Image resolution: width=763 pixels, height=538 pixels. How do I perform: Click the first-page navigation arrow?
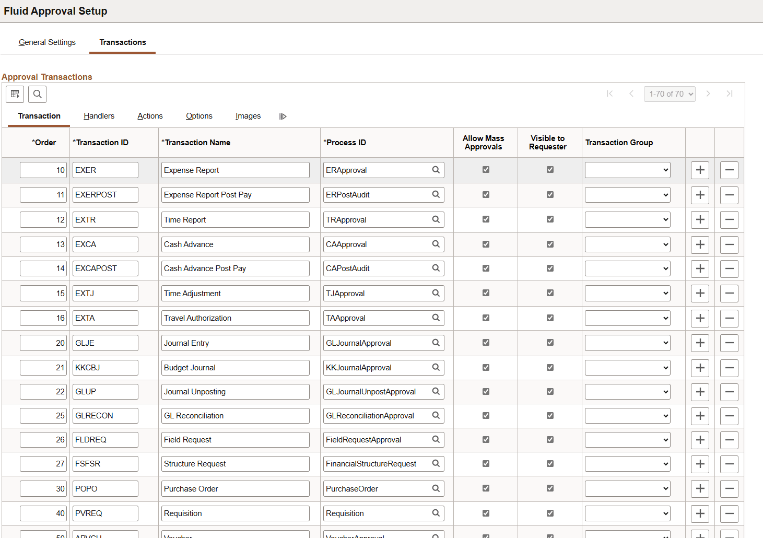point(610,93)
